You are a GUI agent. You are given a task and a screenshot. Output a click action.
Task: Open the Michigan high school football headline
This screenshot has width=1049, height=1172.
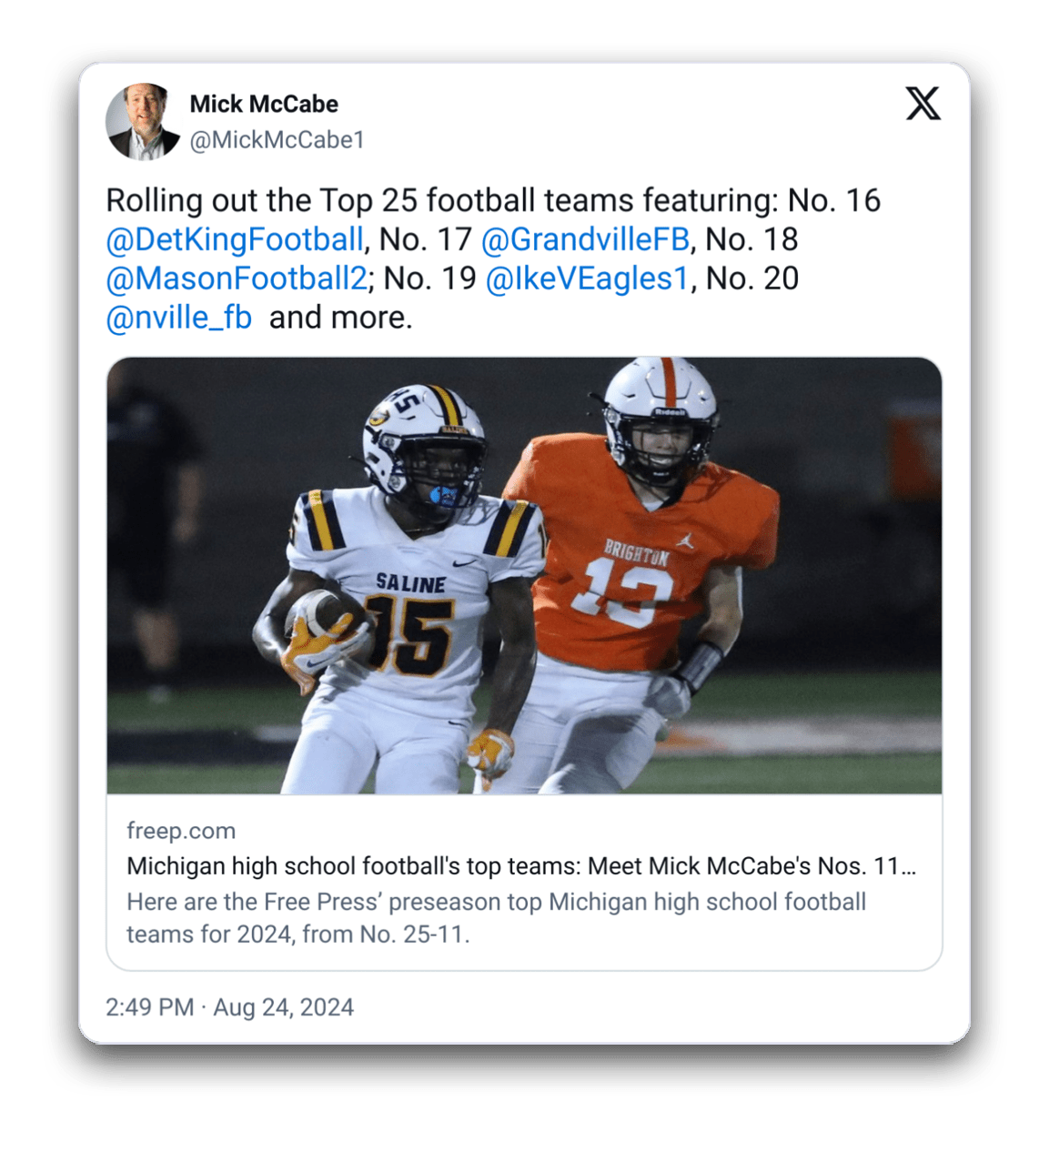click(x=521, y=866)
